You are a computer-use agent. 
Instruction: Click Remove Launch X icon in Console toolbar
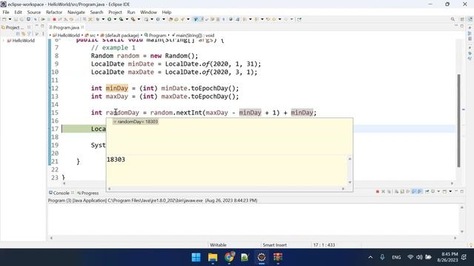click(384, 191)
